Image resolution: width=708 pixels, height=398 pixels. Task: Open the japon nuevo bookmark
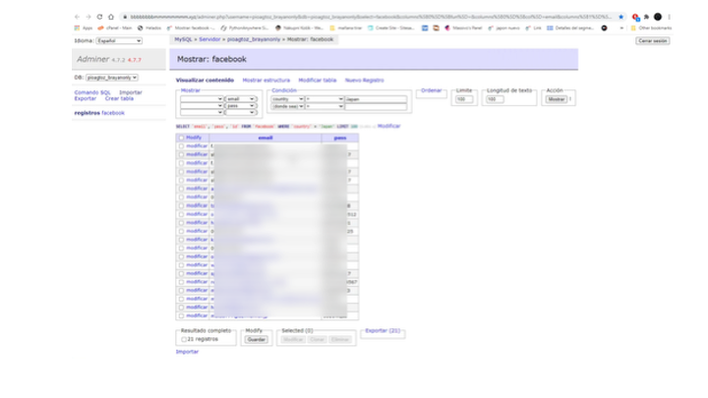tap(504, 28)
